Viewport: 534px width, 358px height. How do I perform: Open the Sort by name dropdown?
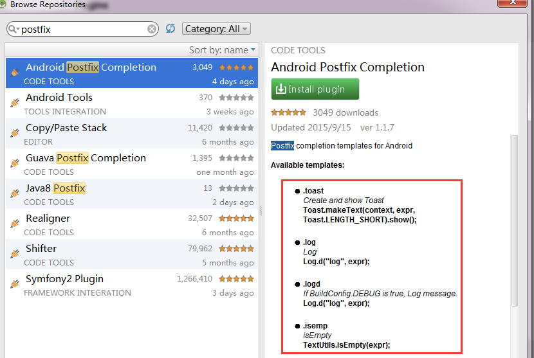222,50
